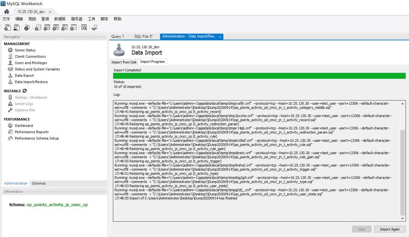409x237 pixels.
Task: Click the Server Status icon in Navigator
Action: pos(10,50)
